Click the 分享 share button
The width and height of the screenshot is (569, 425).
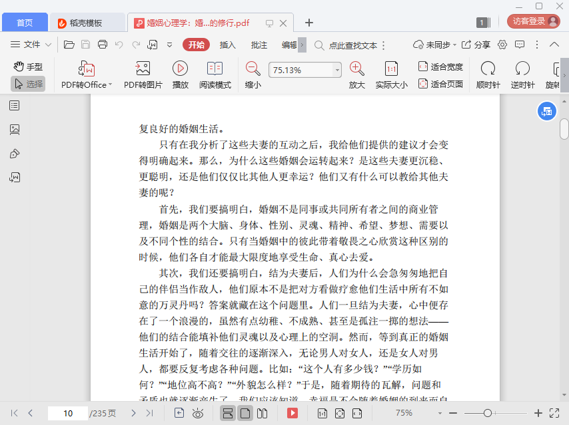point(476,45)
